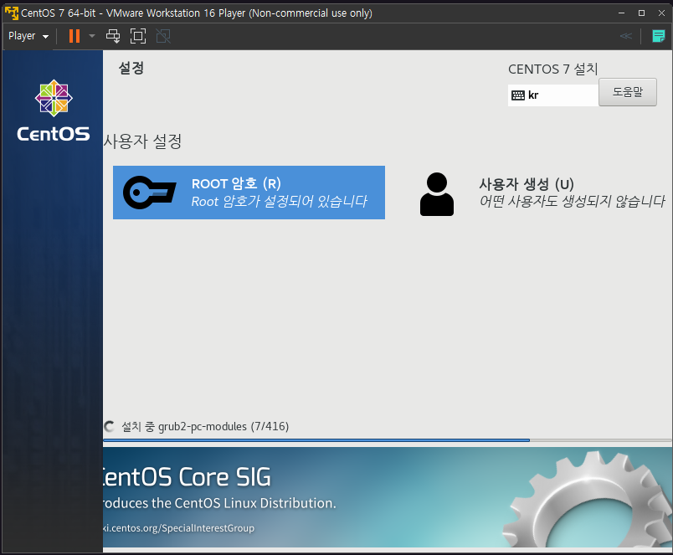This screenshot has height=555, width=673.
Task: Click the CentOS Core SIG banner
Action: (388, 497)
